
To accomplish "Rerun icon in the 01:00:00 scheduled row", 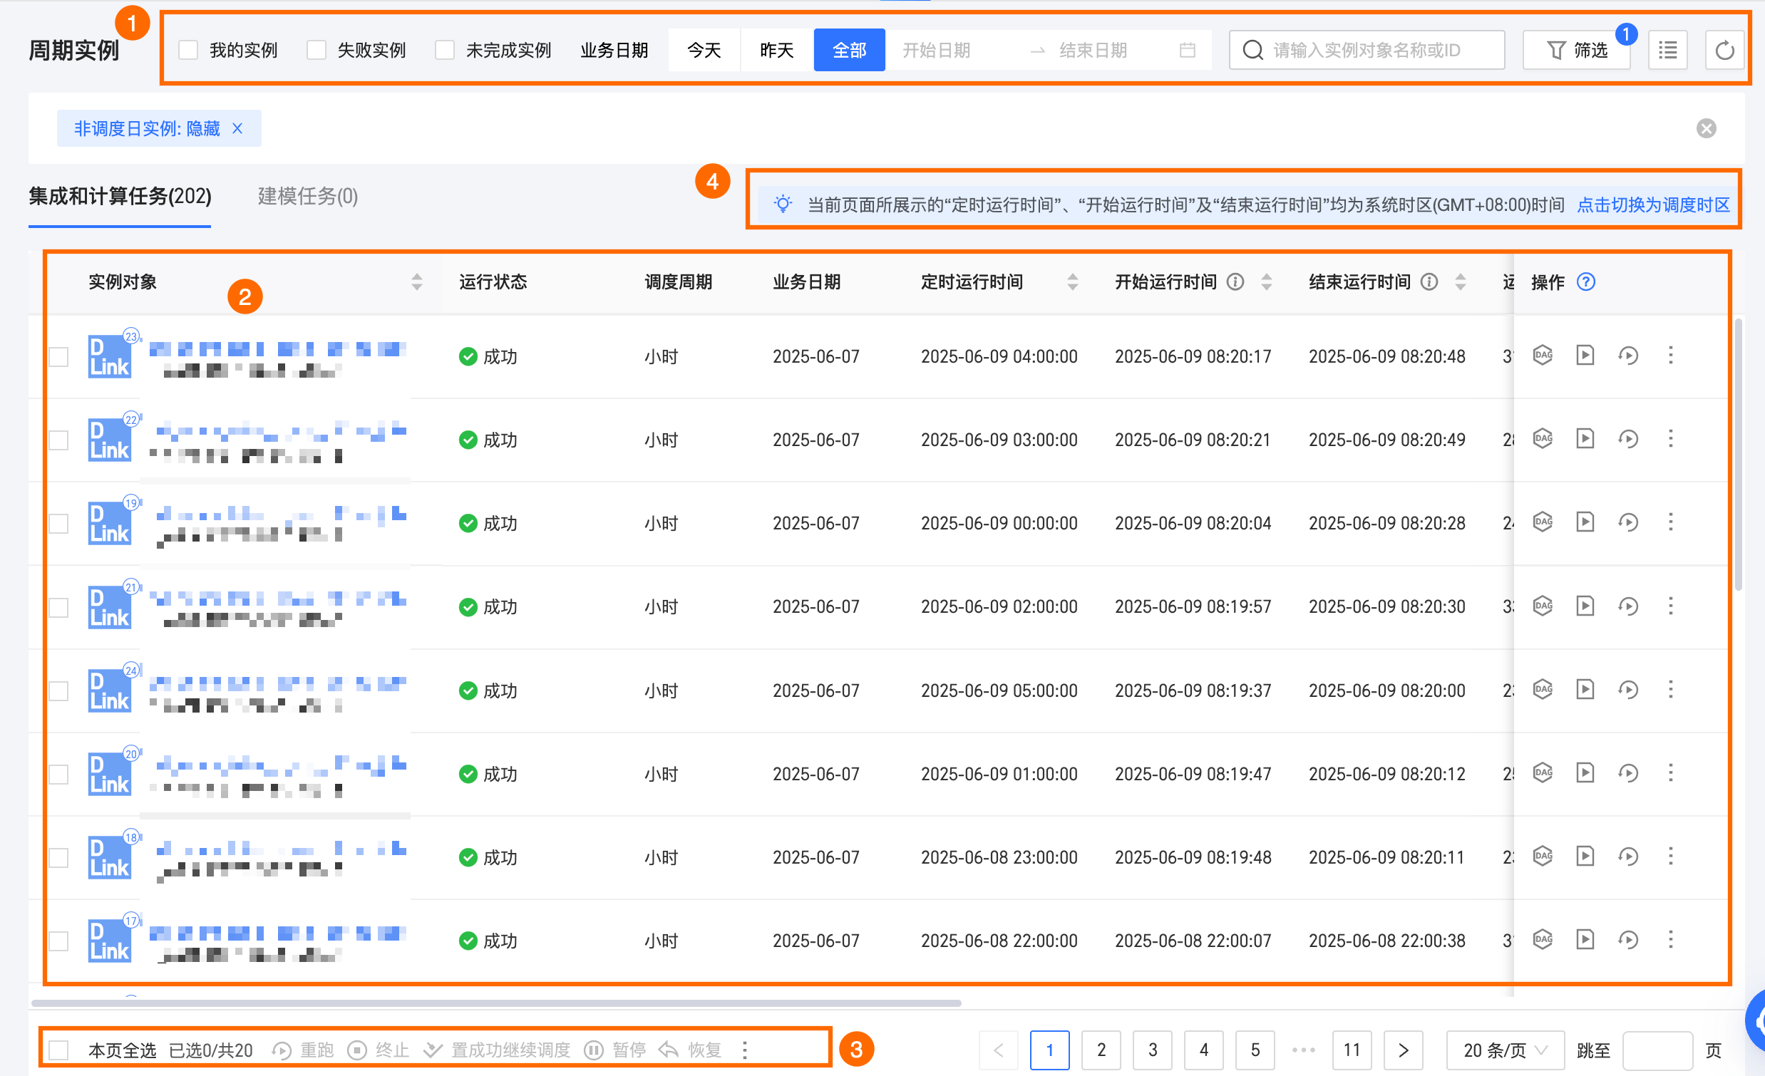I will [1627, 773].
